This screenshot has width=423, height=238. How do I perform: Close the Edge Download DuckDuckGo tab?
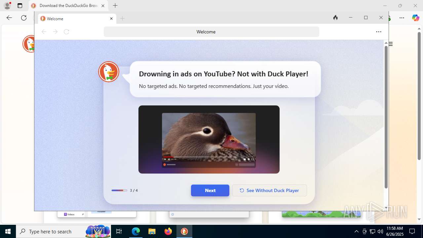[103, 6]
